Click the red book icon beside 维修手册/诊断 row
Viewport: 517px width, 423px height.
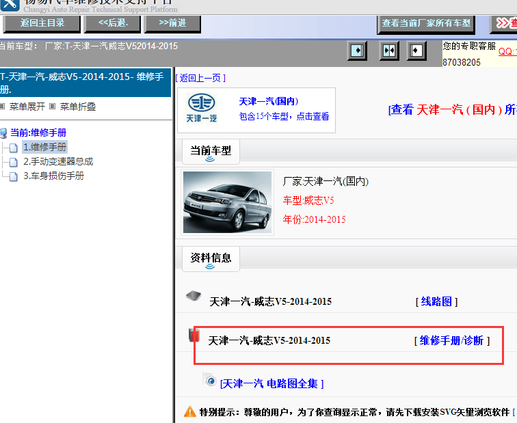[194, 335]
